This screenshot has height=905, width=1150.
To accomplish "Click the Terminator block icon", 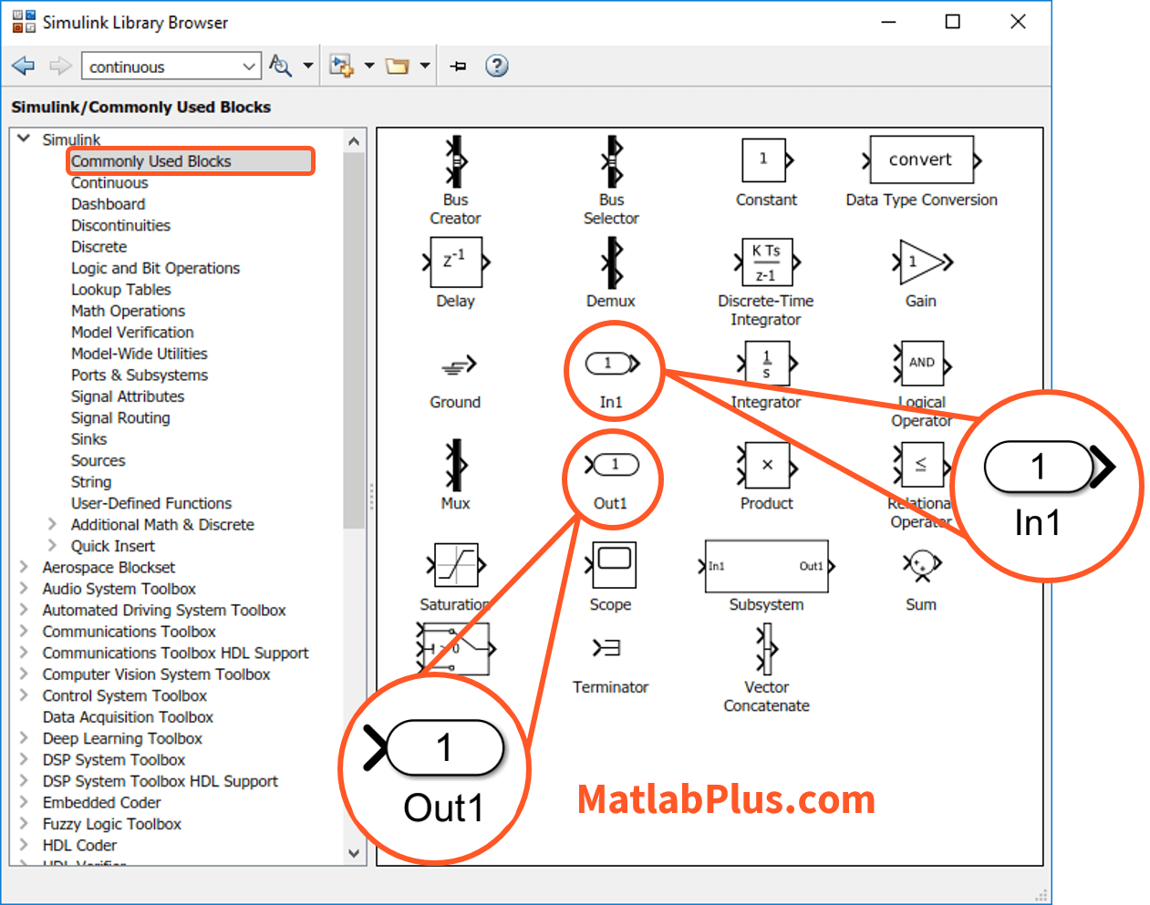I will click(x=607, y=648).
